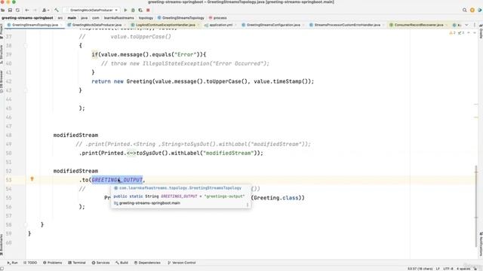The width and height of the screenshot is (483, 271).
Task: Open Search Everywhere magnifier icon
Action: coord(465,10)
